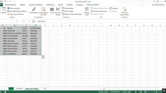166x93 pixels.
Task: Click cell containing José Silva
Action: (x=15, y=31)
